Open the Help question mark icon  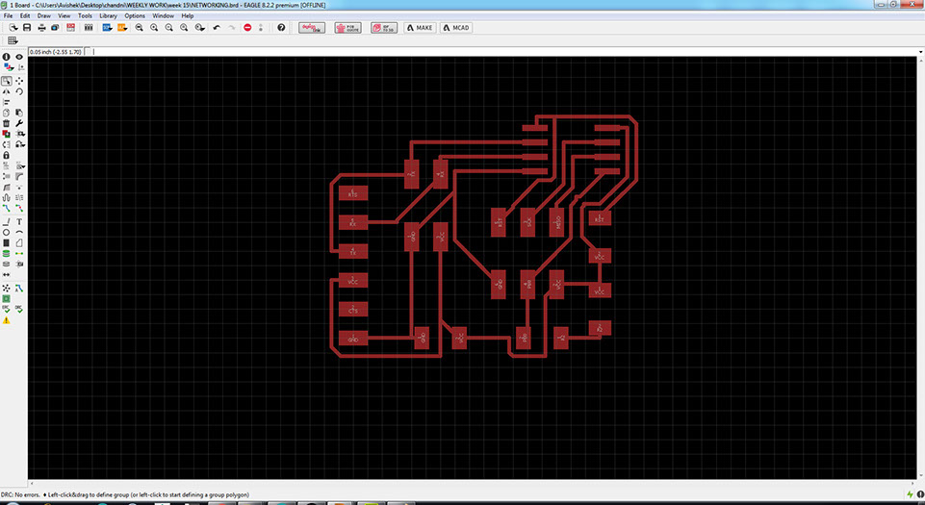(281, 28)
